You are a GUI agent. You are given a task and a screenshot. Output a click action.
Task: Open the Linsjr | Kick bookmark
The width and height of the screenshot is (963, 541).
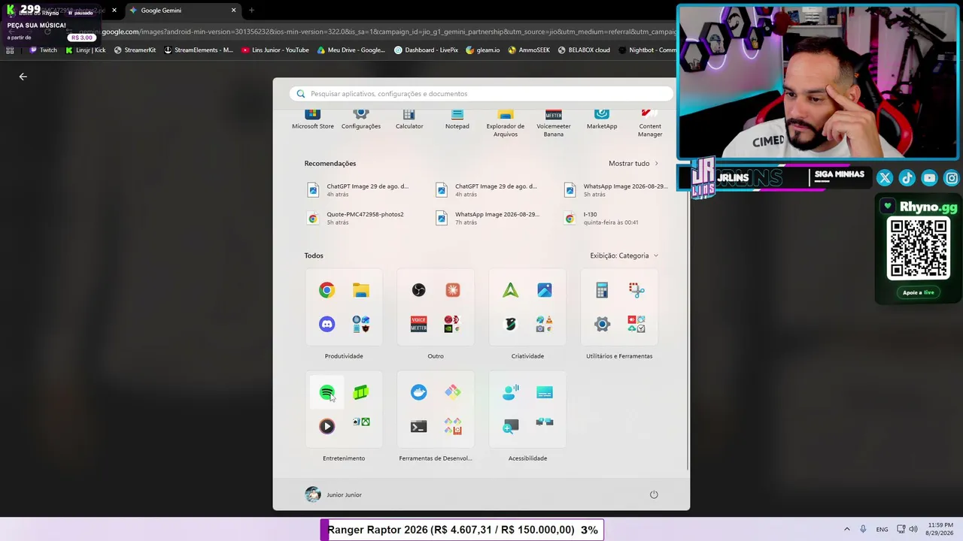[x=86, y=50]
